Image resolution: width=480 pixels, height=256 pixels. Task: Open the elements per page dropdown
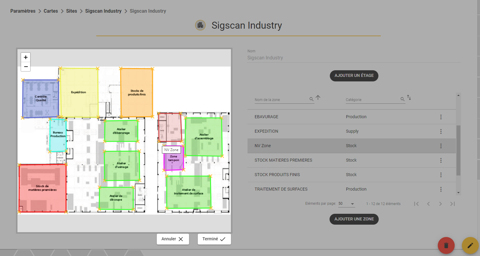346,204
